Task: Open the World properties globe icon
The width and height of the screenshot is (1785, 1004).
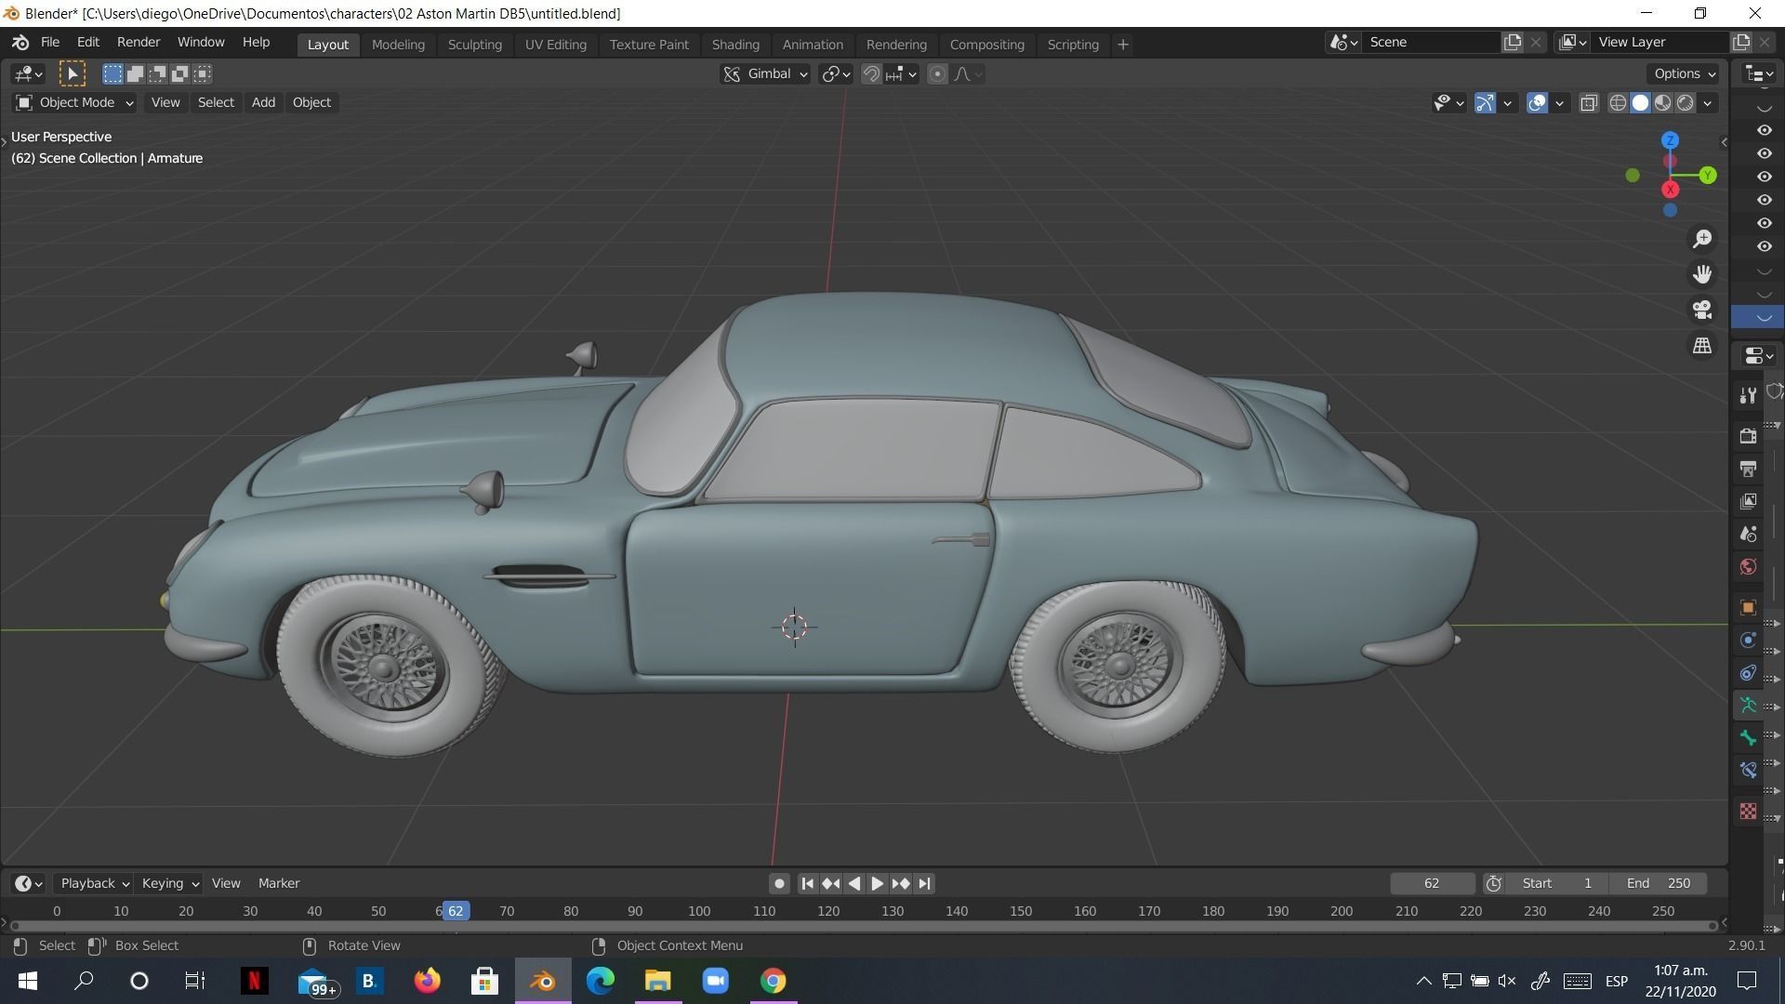Action: pos(1748,567)
